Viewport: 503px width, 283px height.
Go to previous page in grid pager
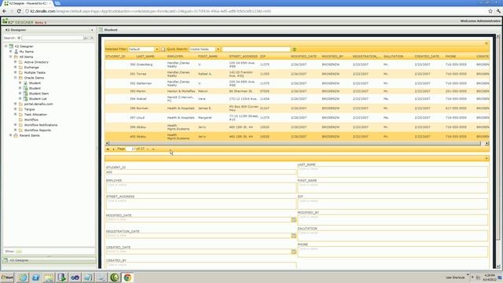click(x=113, y=149)
